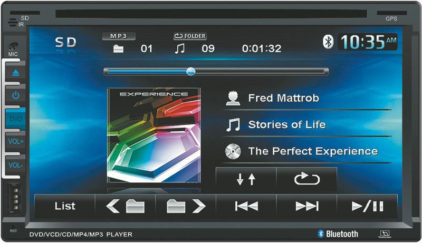The width and height of the screenshot is (422, 243).
Task: Toggle the up/down arrows sort button
Action: (x=246, y=179)
